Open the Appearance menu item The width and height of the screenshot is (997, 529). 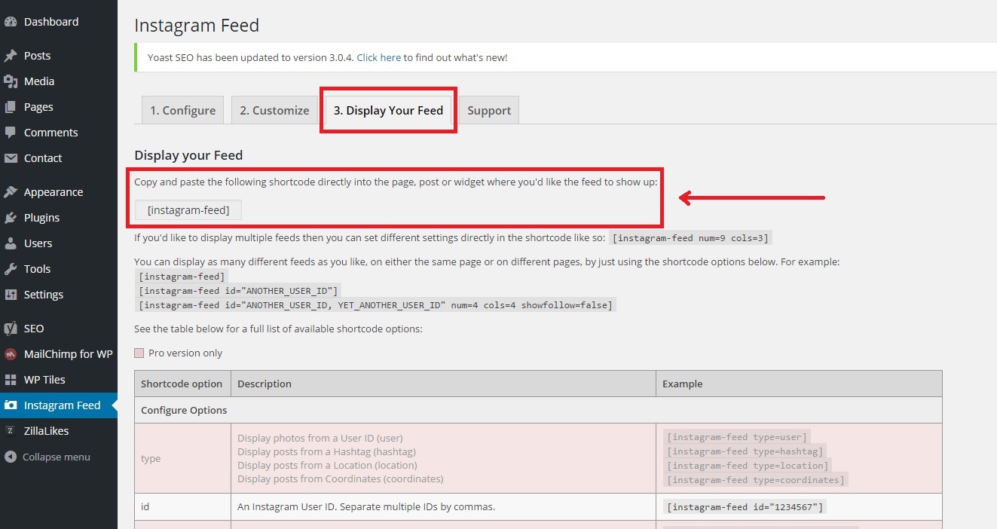tap(53, 192)
